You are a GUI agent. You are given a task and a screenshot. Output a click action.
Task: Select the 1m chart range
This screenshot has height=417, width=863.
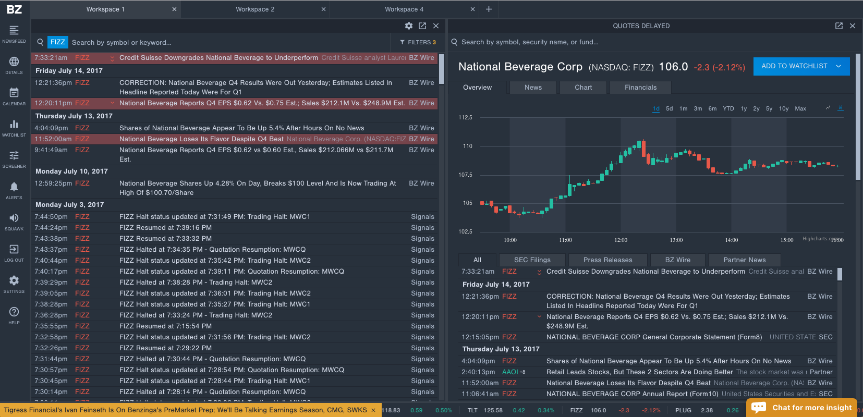point(683,108)
